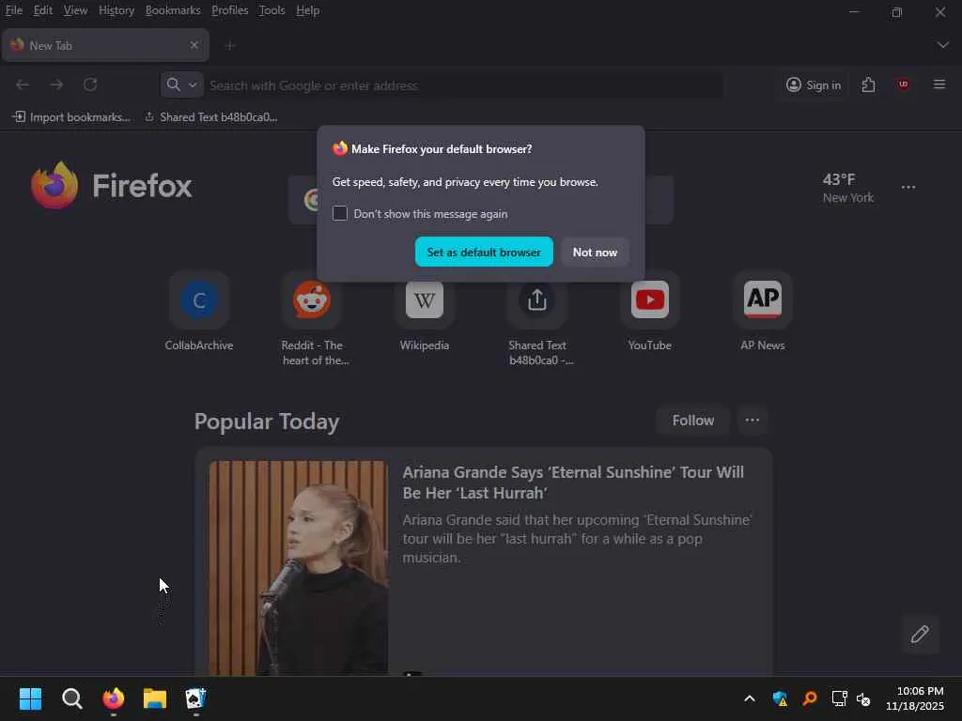Open the 43°F New York weather widget
The width and height of the screenshot is (962, 721).
848,188
